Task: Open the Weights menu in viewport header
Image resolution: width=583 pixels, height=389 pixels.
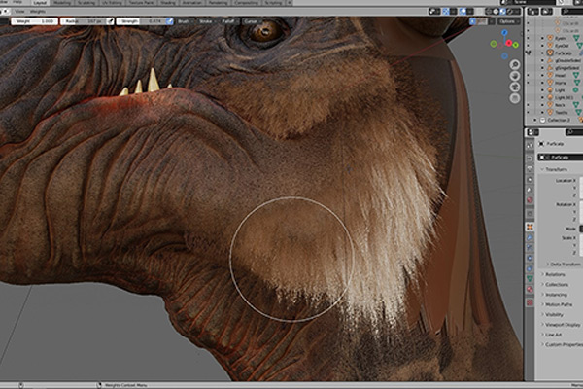Action: coord(38,12)
